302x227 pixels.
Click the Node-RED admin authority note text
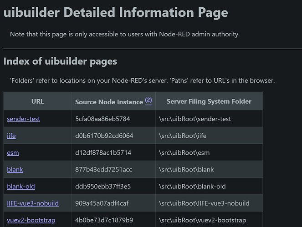125,34
